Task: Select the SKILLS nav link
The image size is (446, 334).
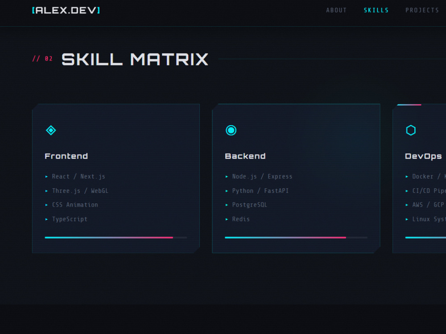Action: (x=376, y=10)
